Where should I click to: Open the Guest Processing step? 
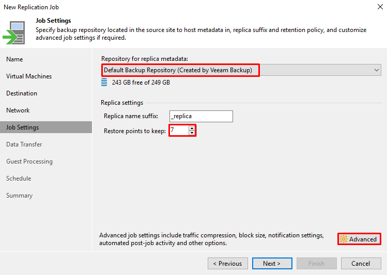[29, 161]
